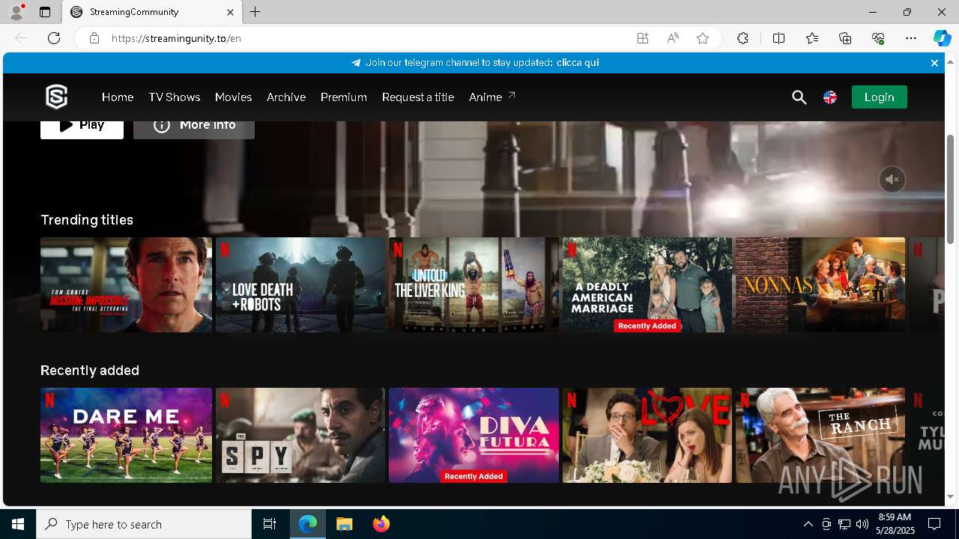Toggle Read aloud in address bar
Screen dimensions: 959x539
[673, 38]
